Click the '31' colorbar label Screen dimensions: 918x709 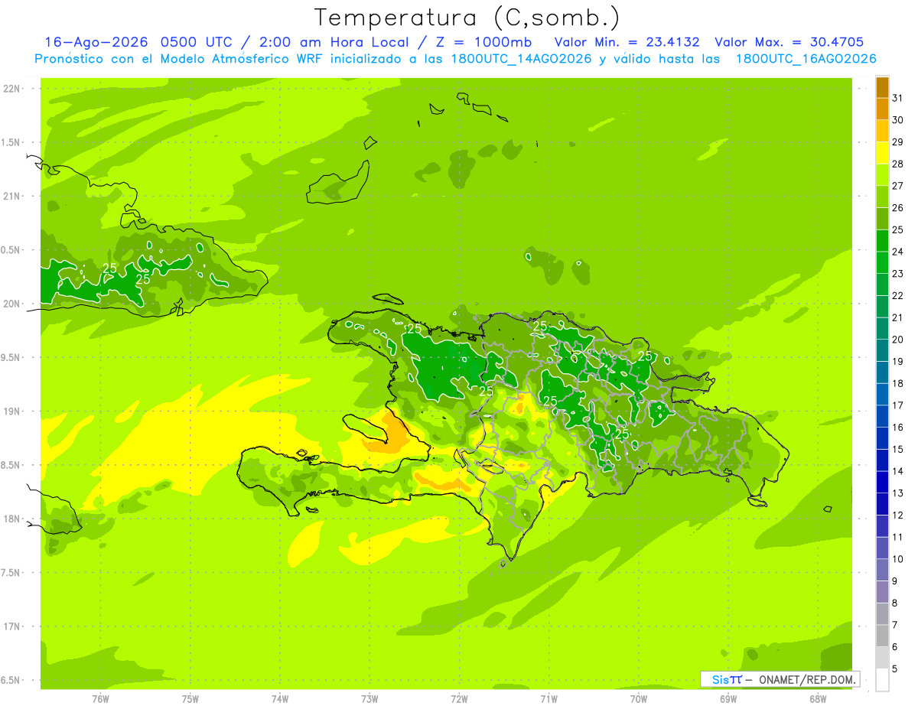[898, 97]
